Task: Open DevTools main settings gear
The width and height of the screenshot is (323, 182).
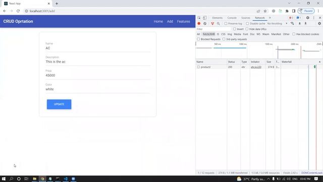Action: click(x=308, y=18)
